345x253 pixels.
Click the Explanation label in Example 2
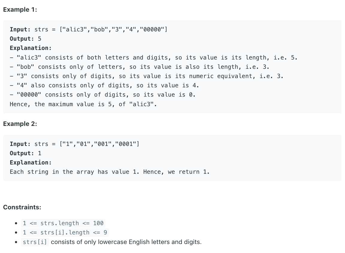pos(31,162)
